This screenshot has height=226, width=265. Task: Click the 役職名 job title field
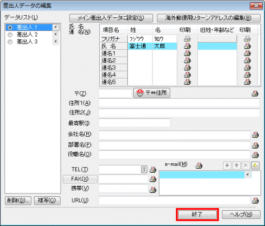tap(174, 155)
